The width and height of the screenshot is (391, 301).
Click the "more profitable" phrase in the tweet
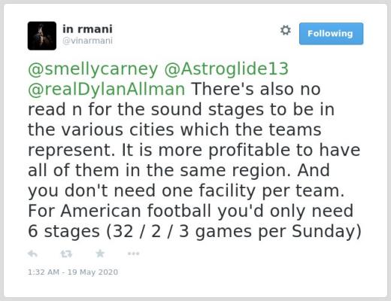click(x=225, y=150)
